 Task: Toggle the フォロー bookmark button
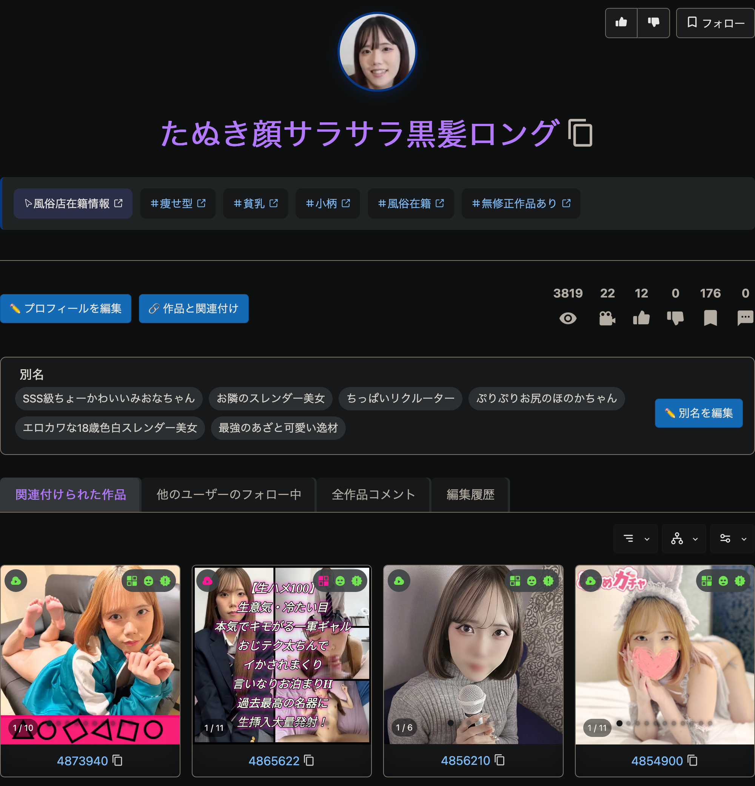coord(715,23)
